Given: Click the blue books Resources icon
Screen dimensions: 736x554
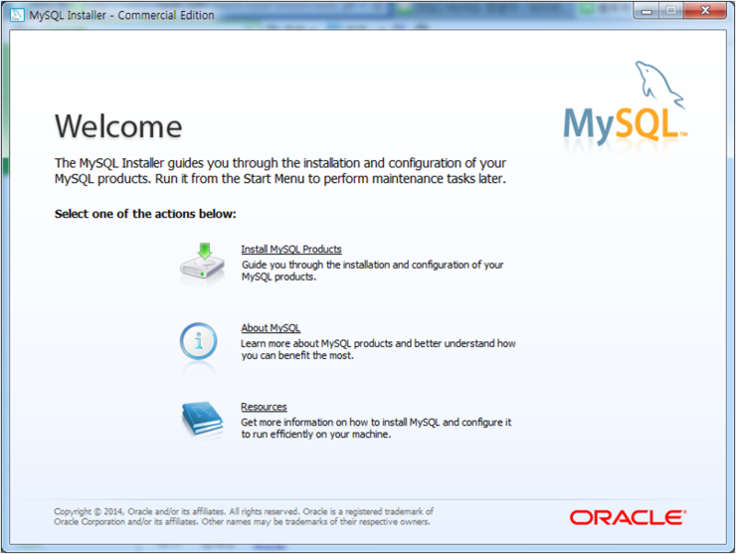Looking at the screenshot, I should (202, 419).
